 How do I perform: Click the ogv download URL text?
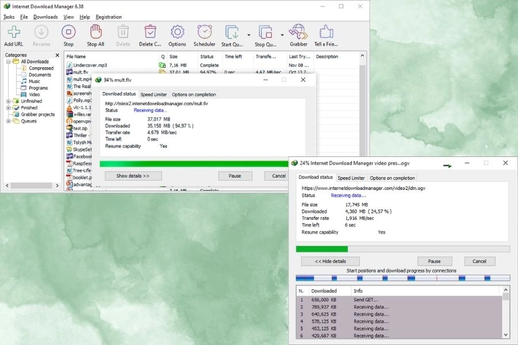[x=363, y=188]
